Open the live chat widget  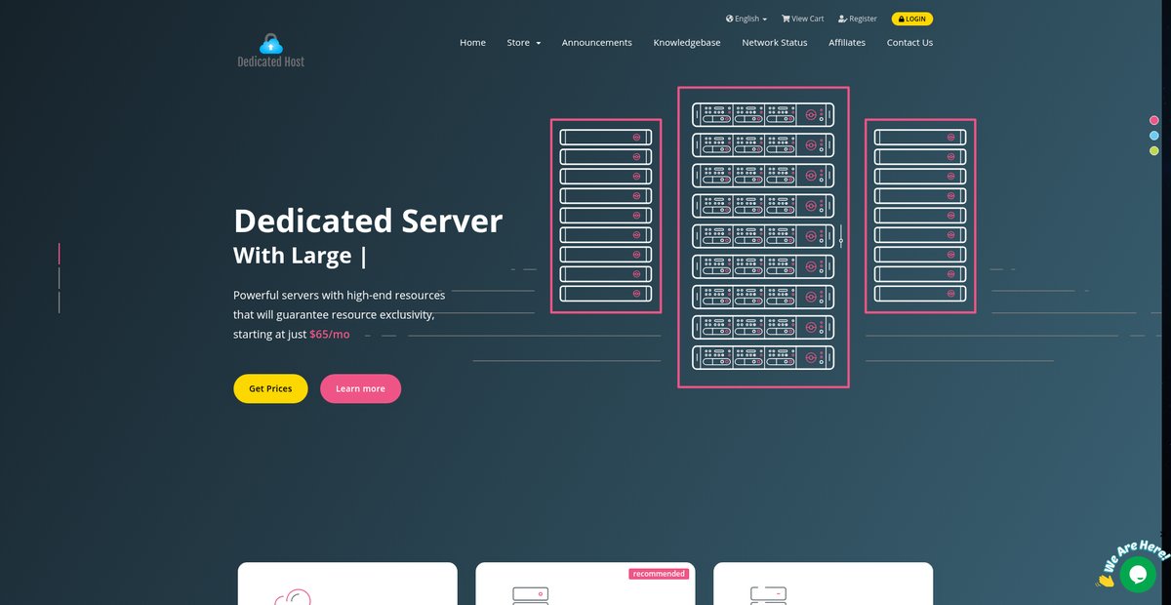click(x=1138, y=574)
